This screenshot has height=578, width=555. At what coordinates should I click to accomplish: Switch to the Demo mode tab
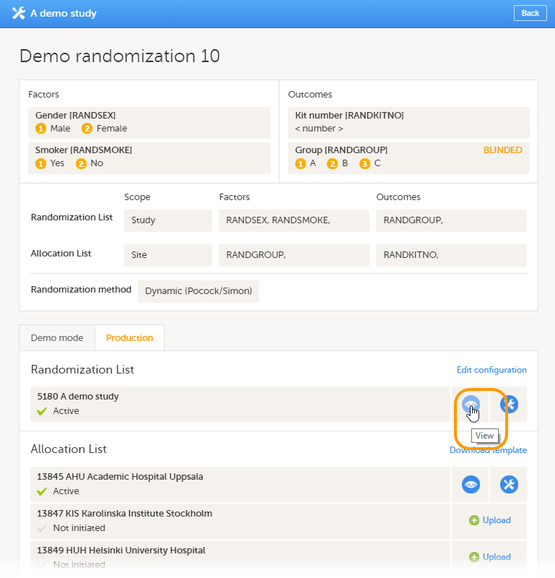coord(57,338)
